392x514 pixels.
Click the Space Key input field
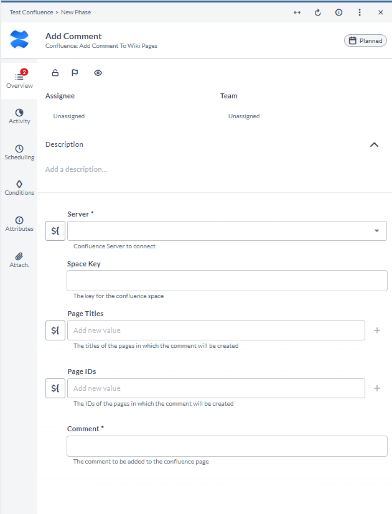[x=227, y=281]
